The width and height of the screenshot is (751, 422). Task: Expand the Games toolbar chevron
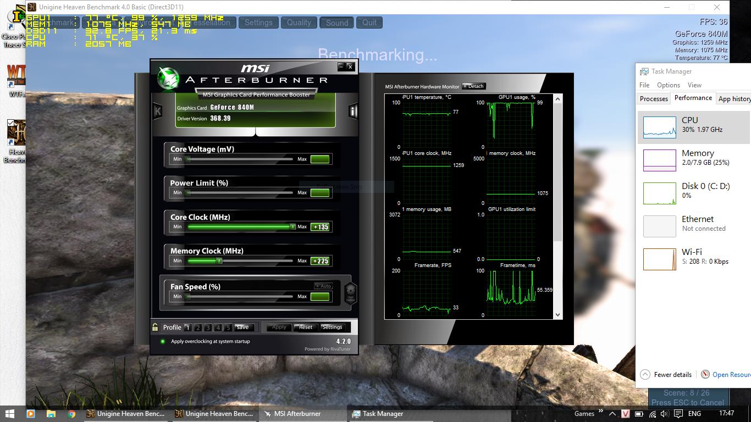600,410
